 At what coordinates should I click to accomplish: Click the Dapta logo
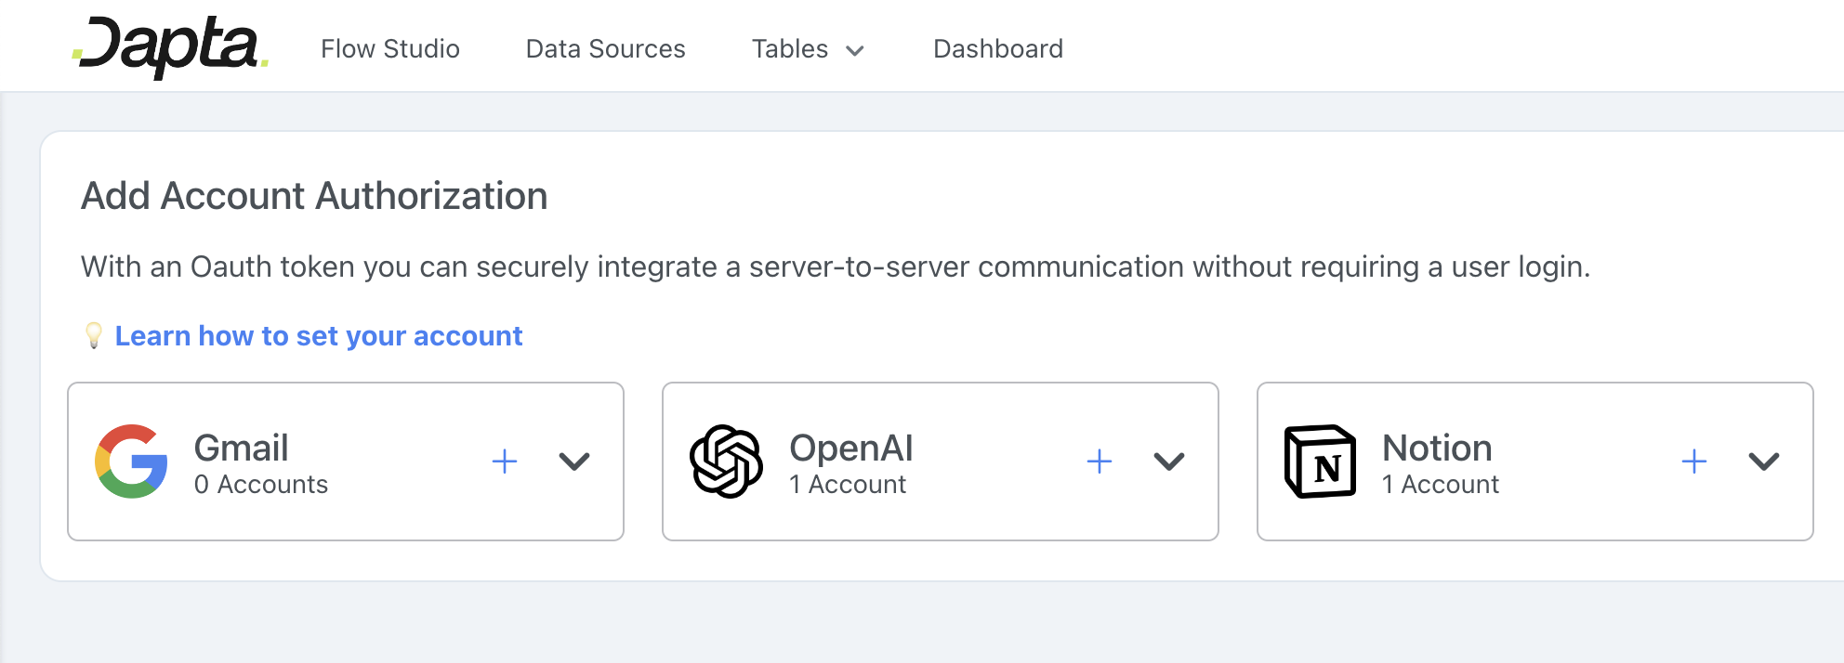pyautogui.click(x=170, y=46)
